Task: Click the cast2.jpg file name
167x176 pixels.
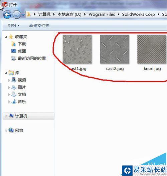Action: point(115,68)
